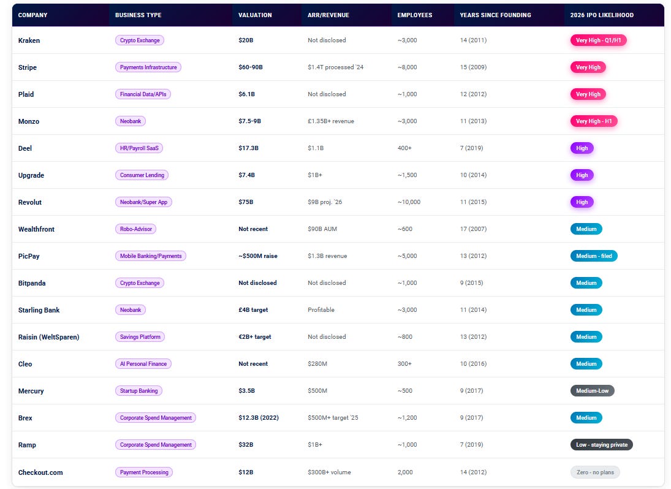
Task: Select the Kraken company name
Action: pyautogui.click(x=29, y=40)
